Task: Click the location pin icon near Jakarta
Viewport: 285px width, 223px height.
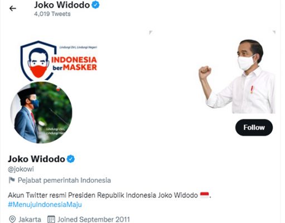Action: pos(12,219)
